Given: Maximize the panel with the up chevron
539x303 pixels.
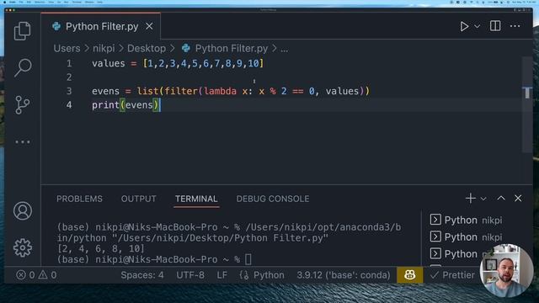Looking at the screenshot, I should click(x=501, y=199).
